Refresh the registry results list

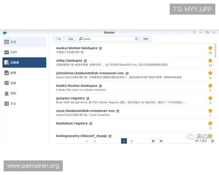(x=212, y=141)
